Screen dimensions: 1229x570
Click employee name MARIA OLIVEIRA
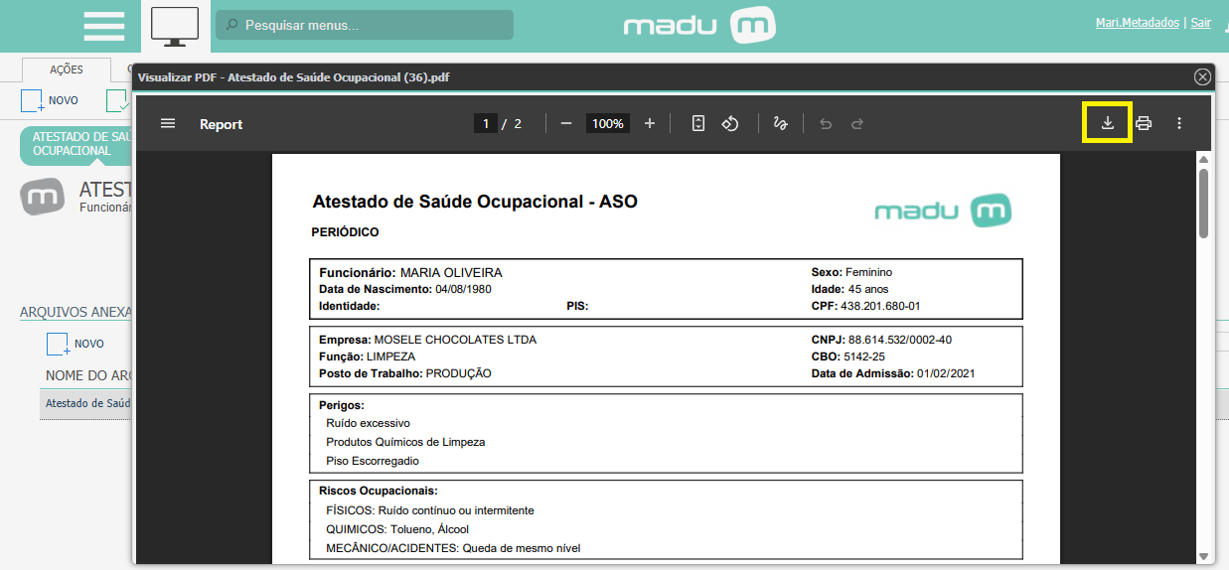click(x=451, y=272)
